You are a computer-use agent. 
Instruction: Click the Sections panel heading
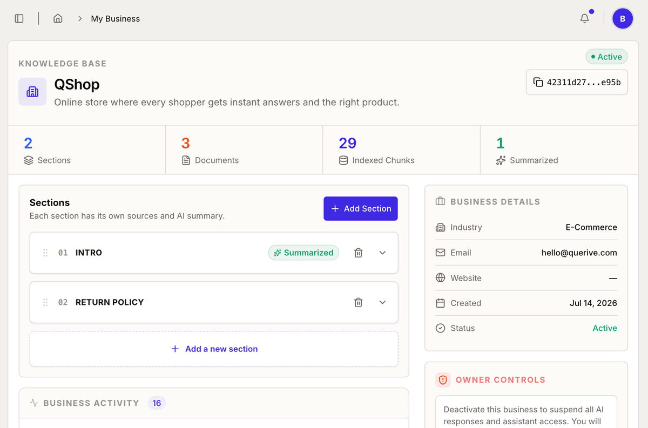click(x=50, y=203)
